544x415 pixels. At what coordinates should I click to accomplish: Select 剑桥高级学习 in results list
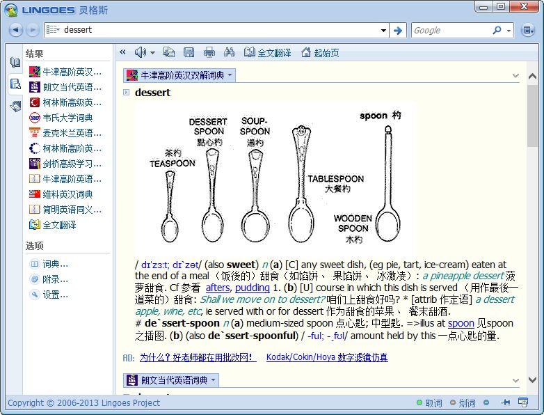point(65,164)
